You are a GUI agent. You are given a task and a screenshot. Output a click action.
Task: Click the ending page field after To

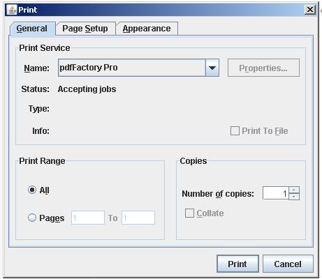[138, 218]
